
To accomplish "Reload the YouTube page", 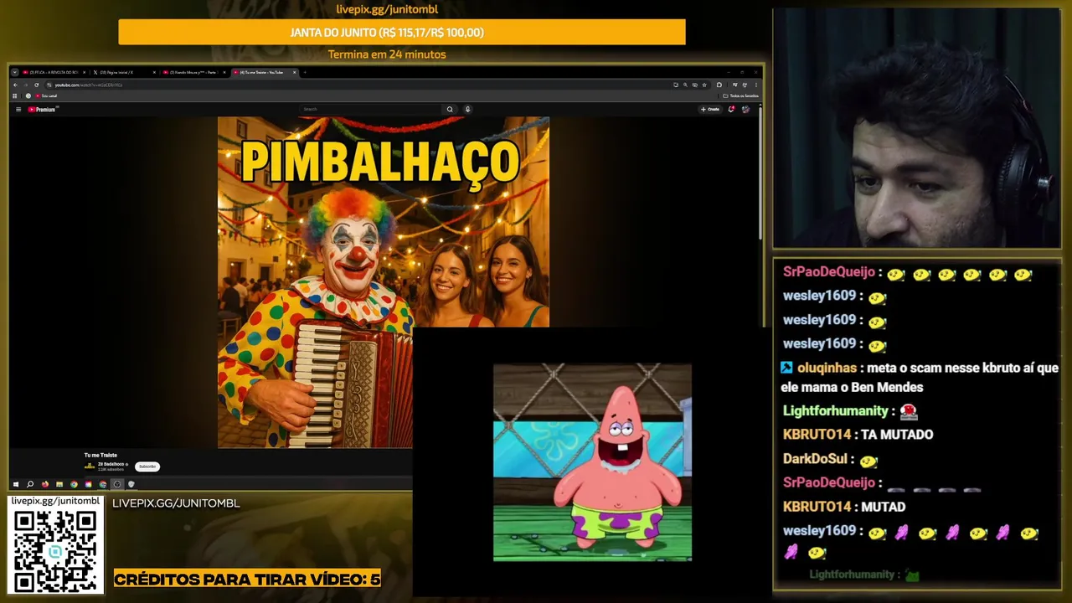I will point(36,85).
